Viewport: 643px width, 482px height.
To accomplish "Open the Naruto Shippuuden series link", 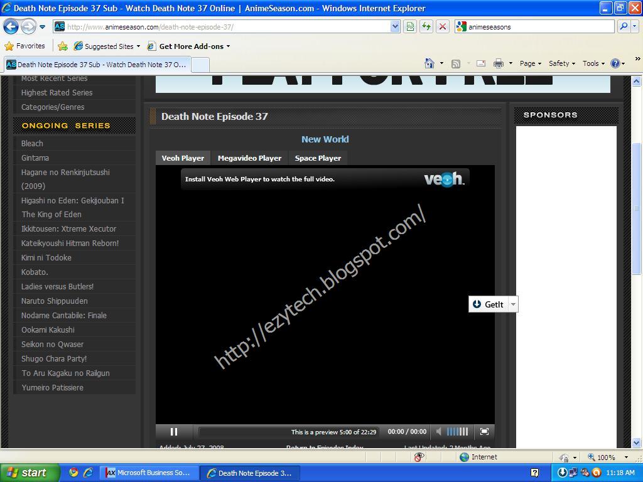I will coord(55,301).
